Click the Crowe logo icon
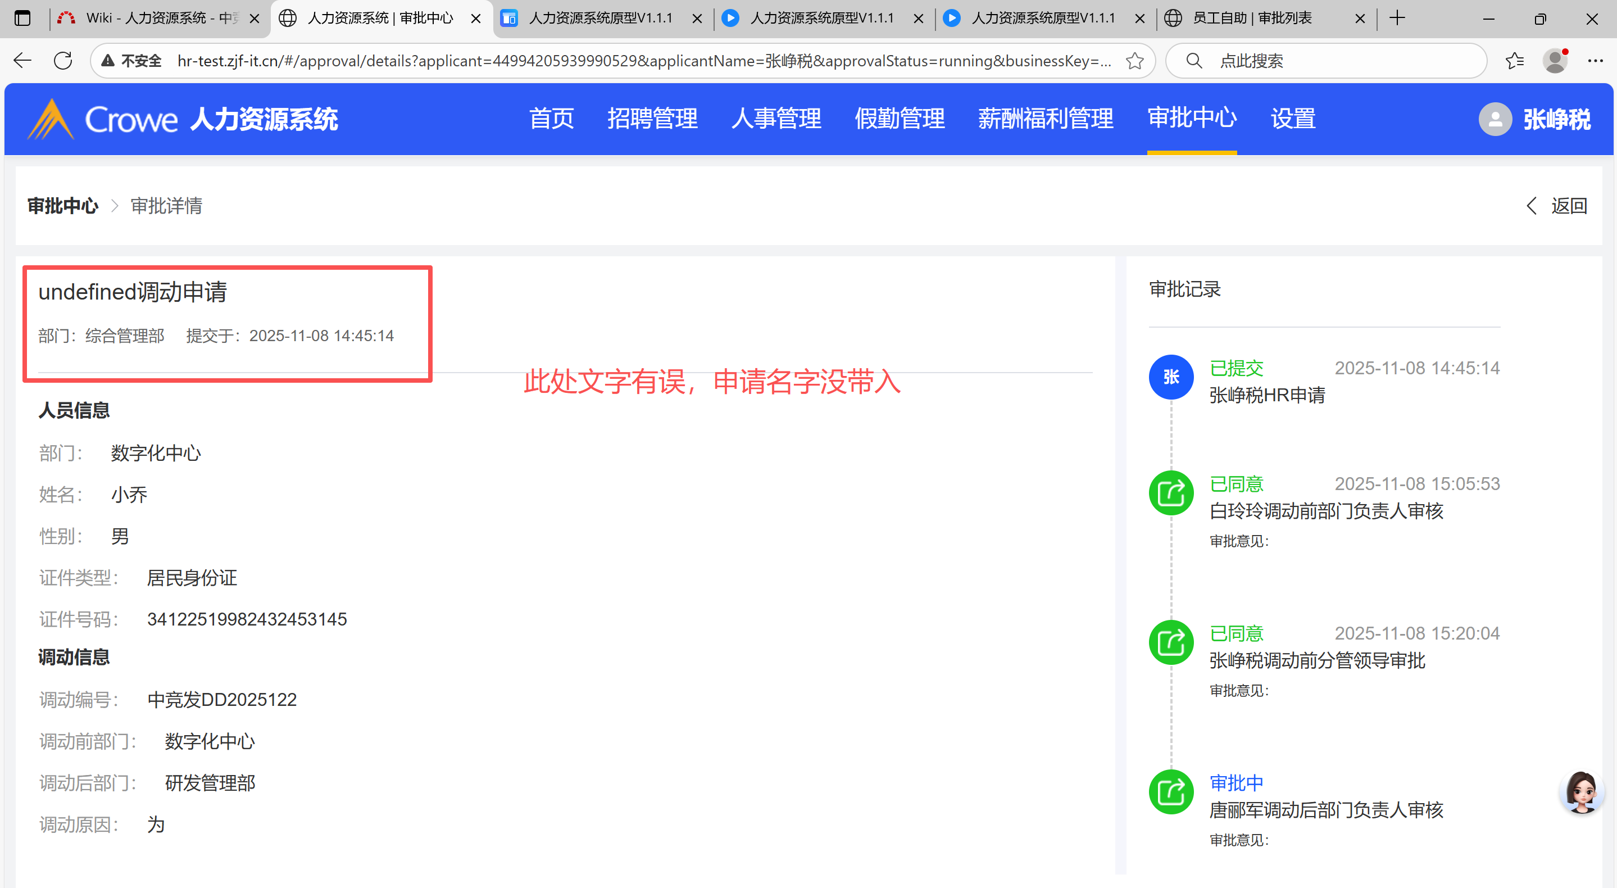 pos(50,119)
